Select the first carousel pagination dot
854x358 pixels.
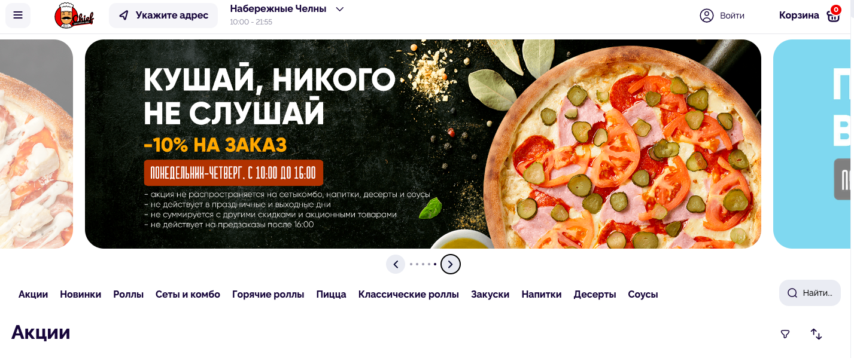coord(411,264)
